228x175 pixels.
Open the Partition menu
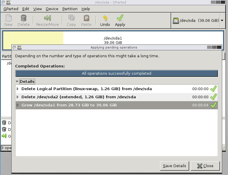(70, 9)
